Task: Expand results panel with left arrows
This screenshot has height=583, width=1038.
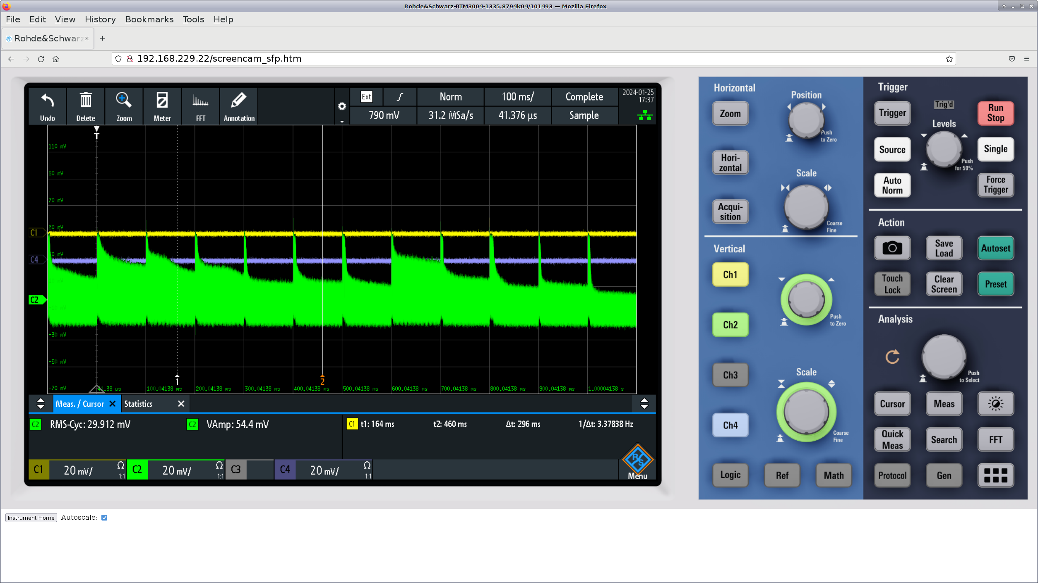Action: tap(41, 404)
